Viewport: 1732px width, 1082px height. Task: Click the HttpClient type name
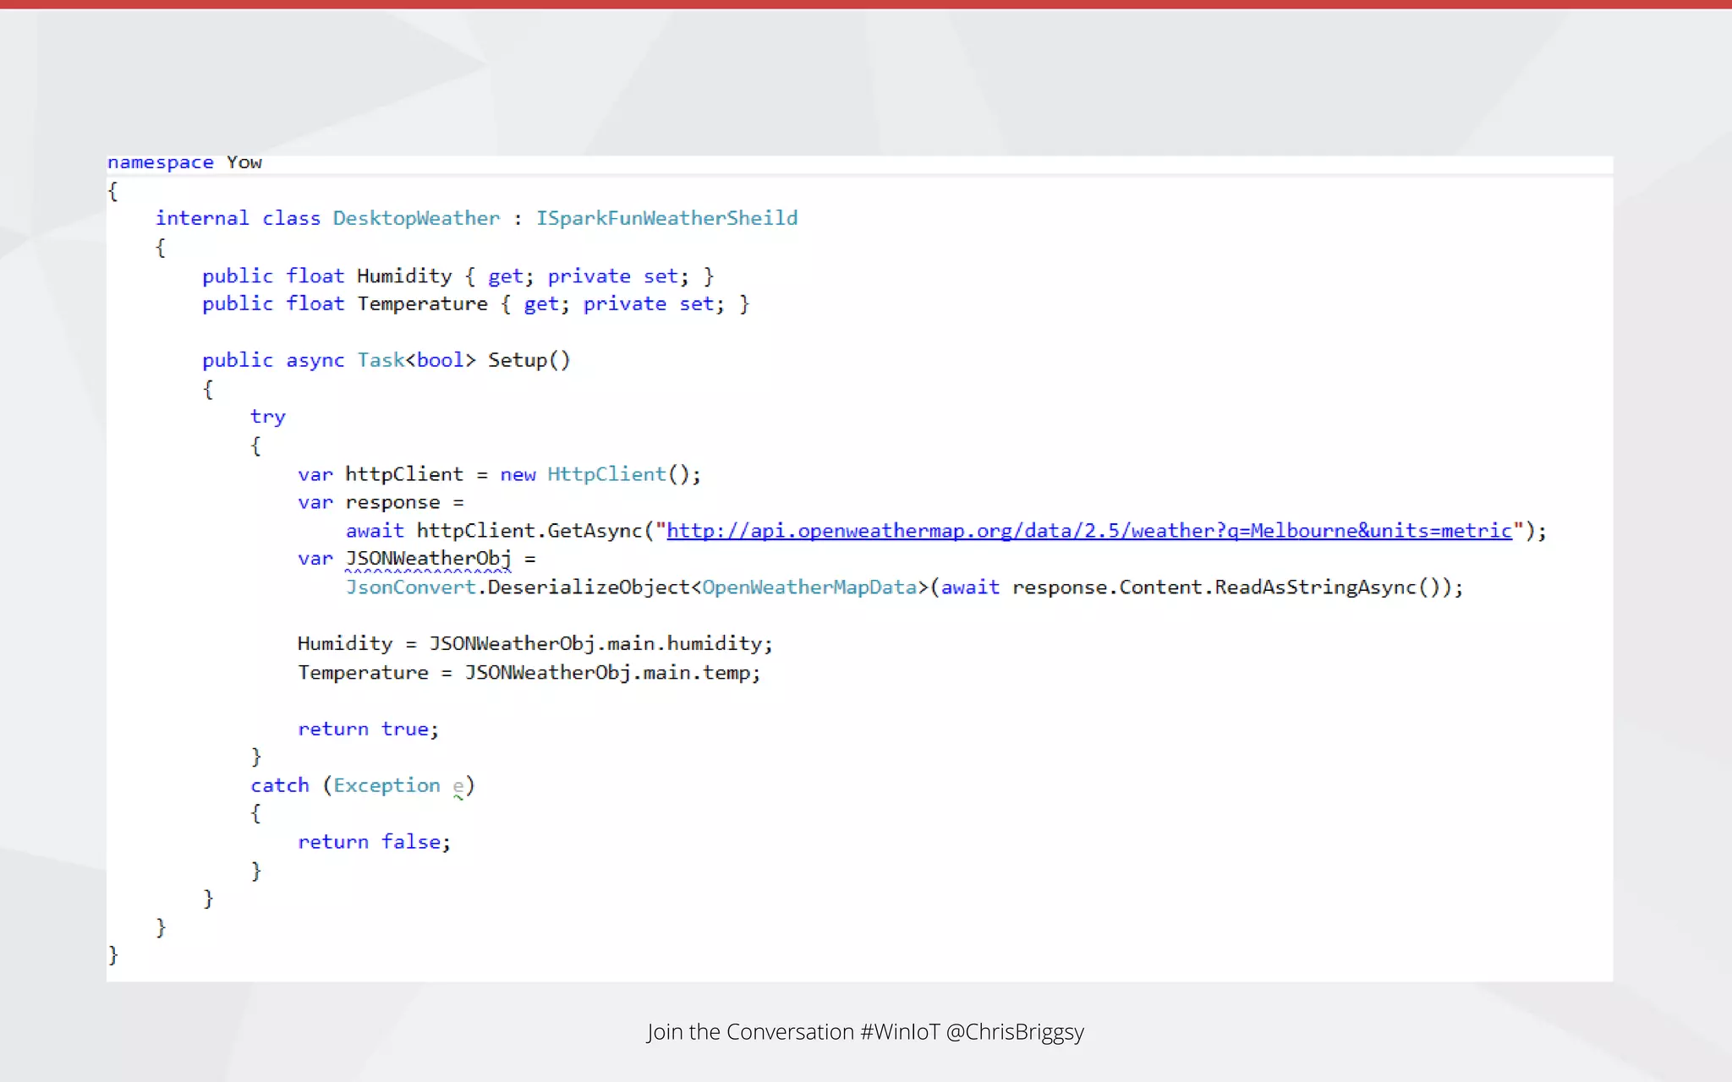[x=606, y=474]
